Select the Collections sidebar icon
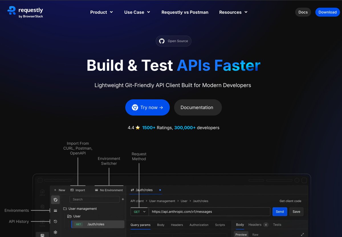The image size is (342, 237). (x=56, y=200)
